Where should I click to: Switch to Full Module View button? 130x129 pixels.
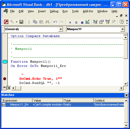point(9,88)
